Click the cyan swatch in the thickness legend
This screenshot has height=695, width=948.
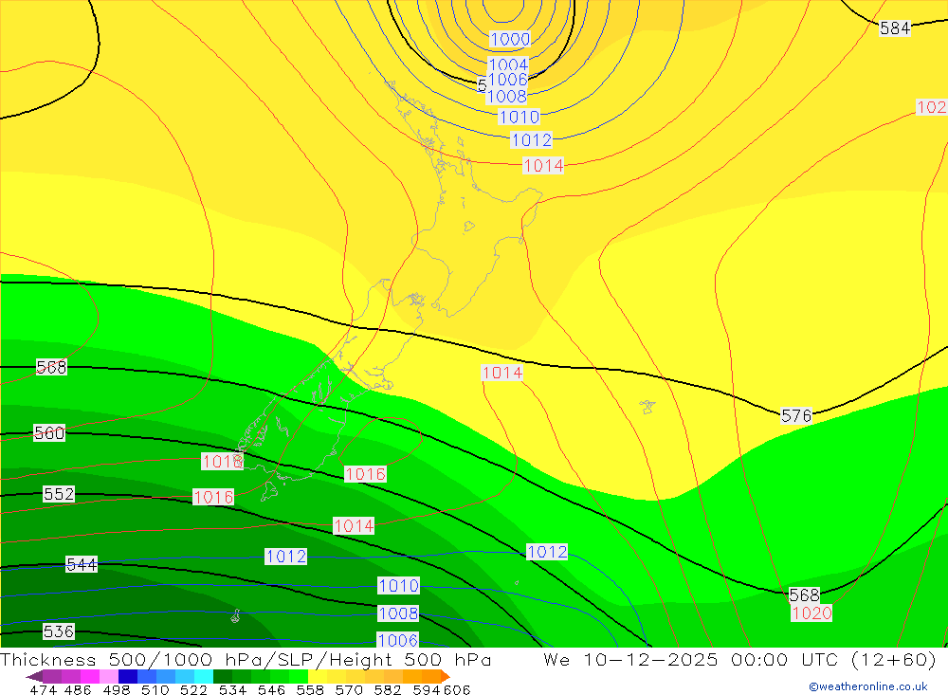pyautogui.click(x=204, y=676)
